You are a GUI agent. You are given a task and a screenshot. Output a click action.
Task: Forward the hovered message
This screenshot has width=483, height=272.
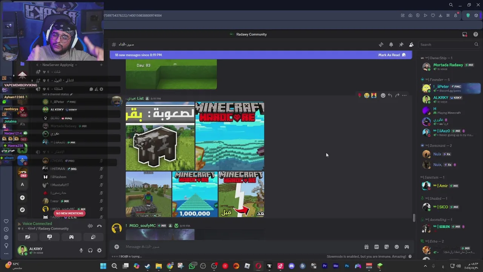[x=397, y=96]
